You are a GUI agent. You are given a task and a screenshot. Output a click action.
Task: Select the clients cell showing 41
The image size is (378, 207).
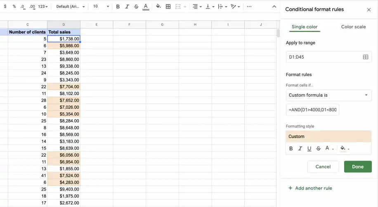click(x=28, y=176)
